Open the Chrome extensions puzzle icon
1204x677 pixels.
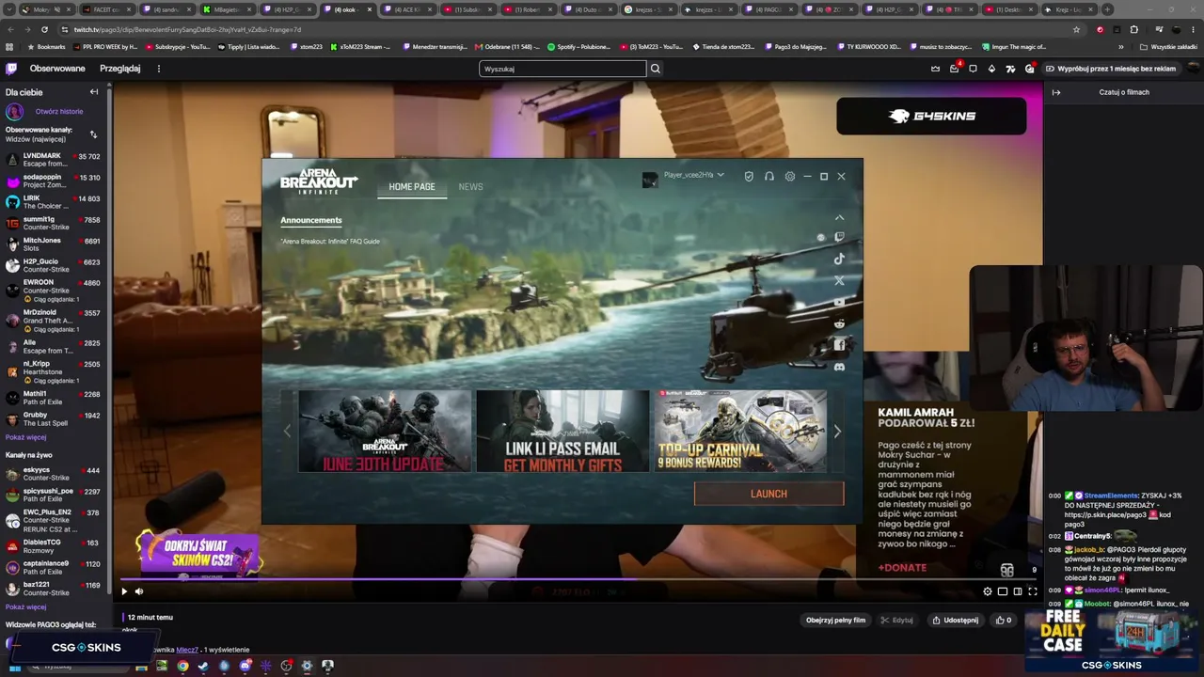pos(1133,29)
